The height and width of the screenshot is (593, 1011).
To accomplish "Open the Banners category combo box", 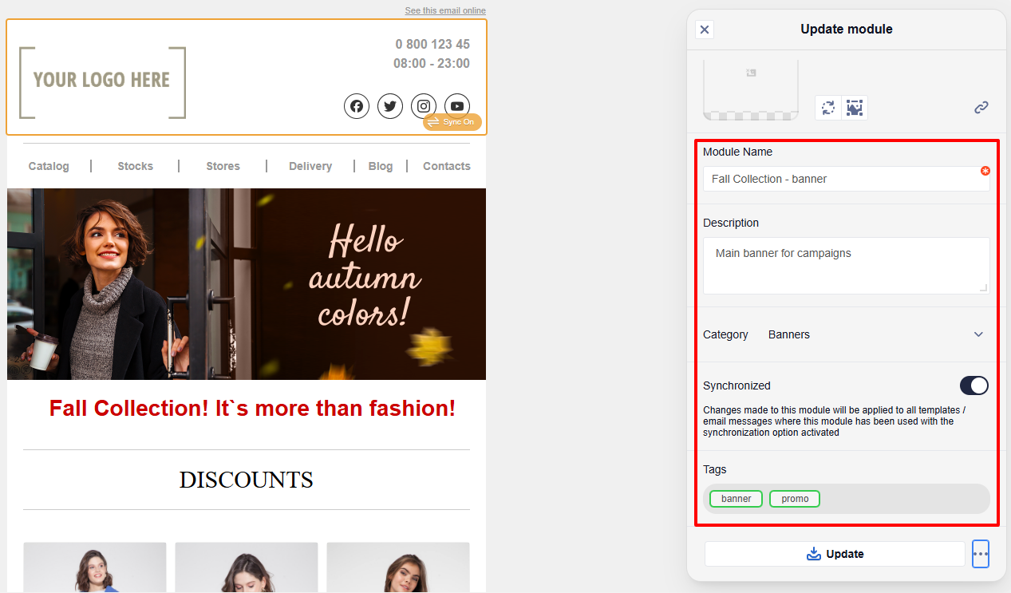I will click(x=876, y=334).
